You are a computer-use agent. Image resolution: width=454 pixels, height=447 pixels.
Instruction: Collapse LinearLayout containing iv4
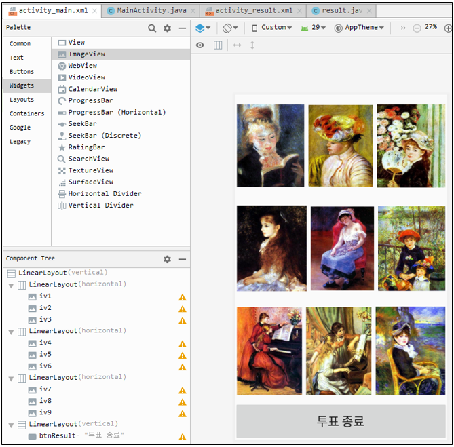[12, 332]
